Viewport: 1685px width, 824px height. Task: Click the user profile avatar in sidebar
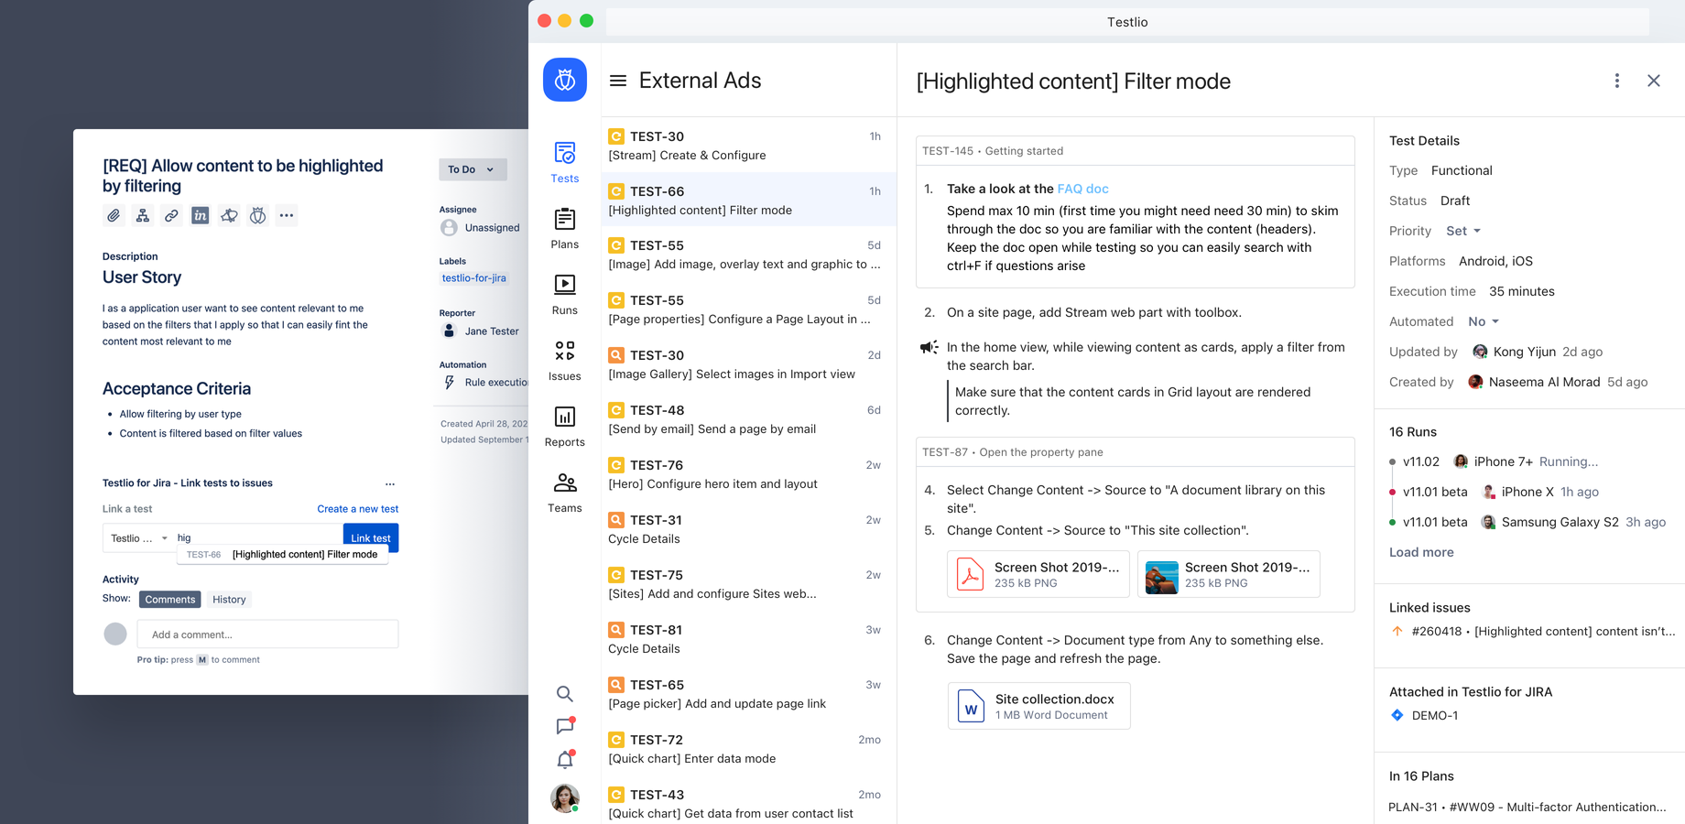pos(565,798)
